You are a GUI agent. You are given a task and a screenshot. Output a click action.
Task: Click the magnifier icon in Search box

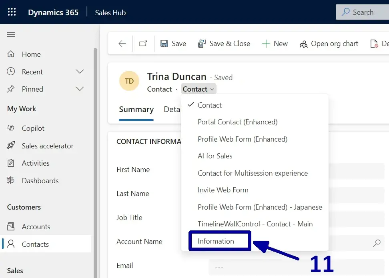point(345,12)
